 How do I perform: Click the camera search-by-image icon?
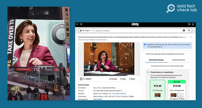184,30
